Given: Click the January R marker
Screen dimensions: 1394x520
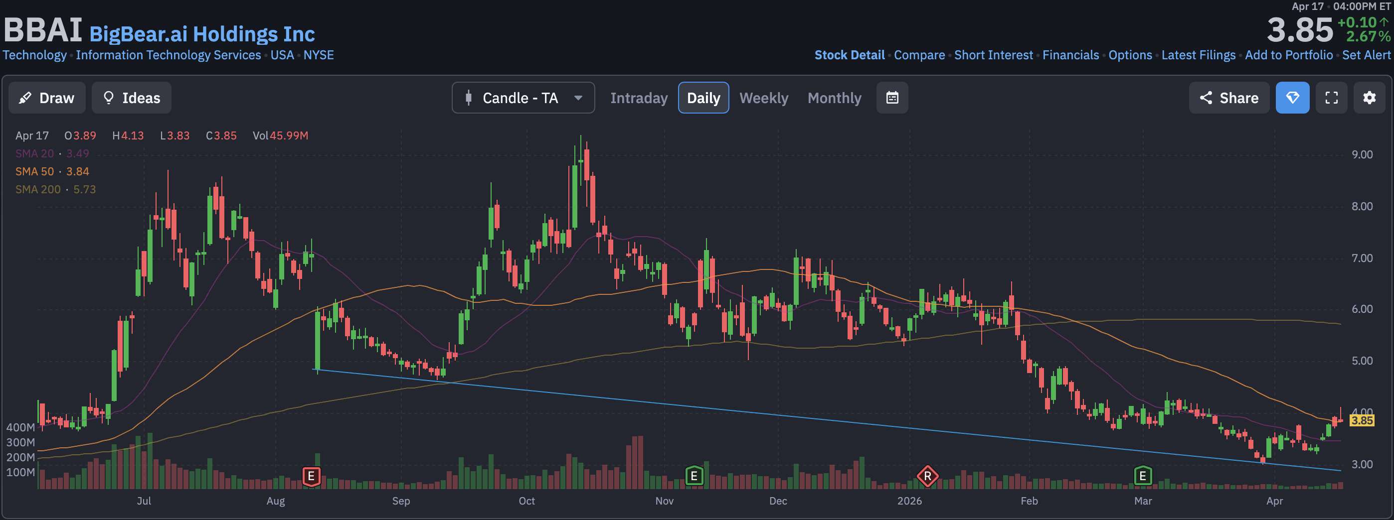Looking at the screenshot, I should pyautogui.click(x=927, y=476).
